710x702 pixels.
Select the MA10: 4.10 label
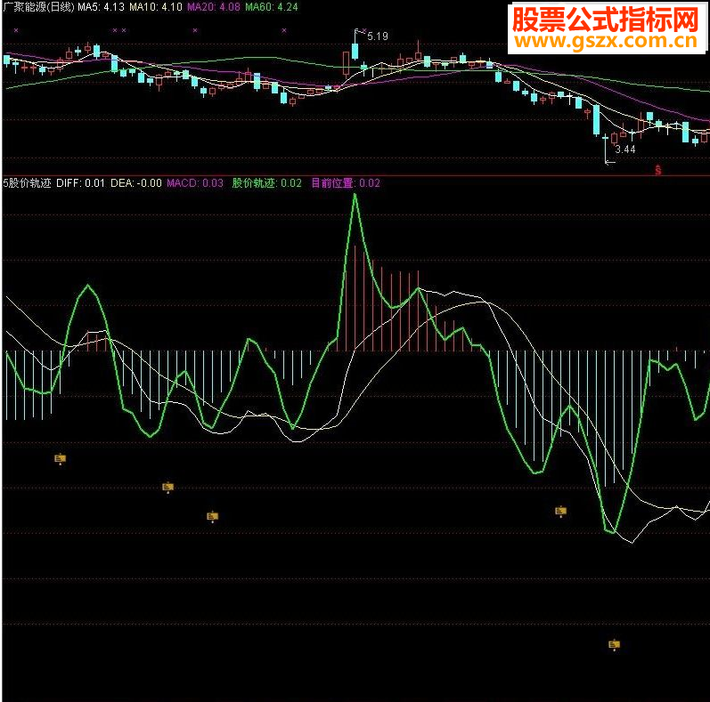[156, 7]
